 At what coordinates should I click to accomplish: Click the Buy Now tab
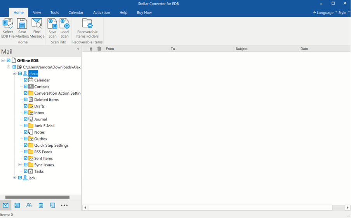144,12
